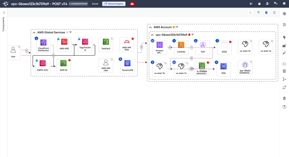289x157 pixels.
Task: Click the red cloud button in header
Action: (x=132, y=4)
